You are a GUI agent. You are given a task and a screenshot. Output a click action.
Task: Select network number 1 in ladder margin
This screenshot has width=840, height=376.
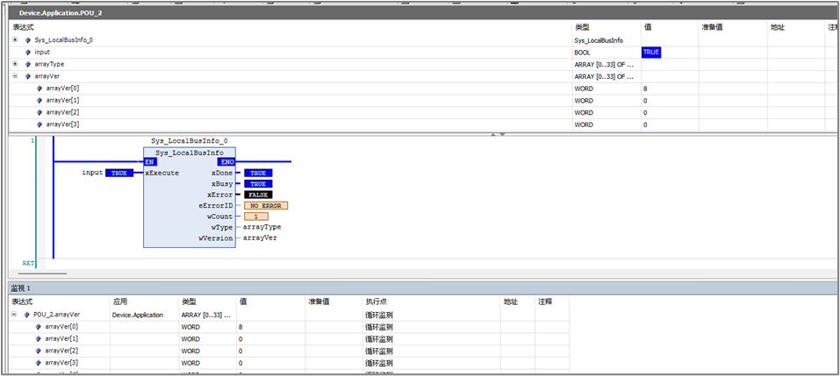pos(32,140)
